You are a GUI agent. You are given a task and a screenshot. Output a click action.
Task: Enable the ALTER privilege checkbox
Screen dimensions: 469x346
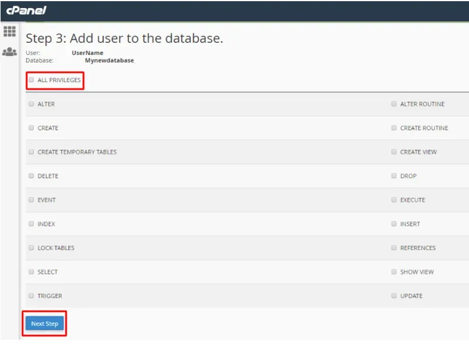(x=31, y=104)
